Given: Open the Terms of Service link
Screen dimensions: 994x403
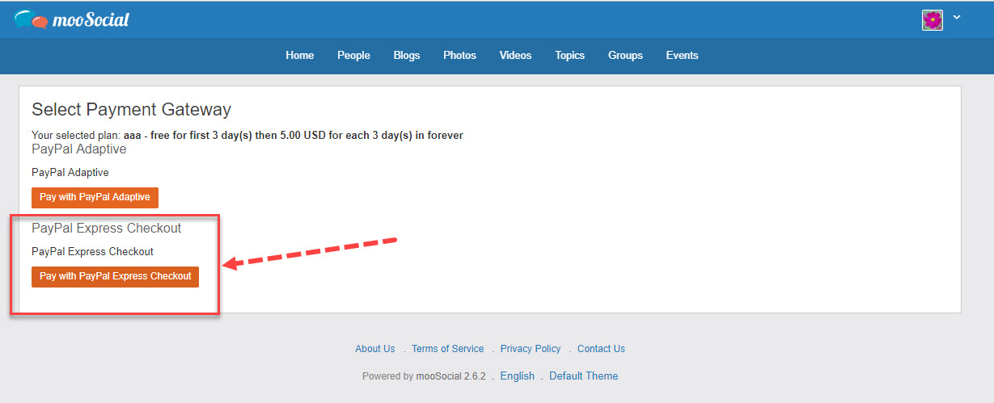Looking at the screenshot, I should [447, 349].
